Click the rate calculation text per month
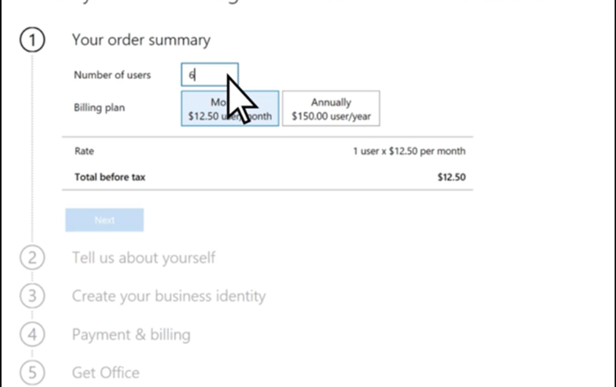 click(409, 151)
